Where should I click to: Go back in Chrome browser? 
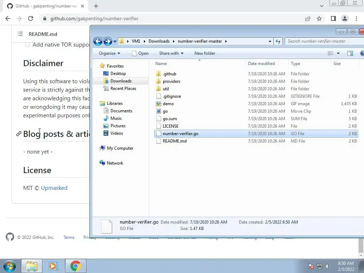[8, 18]
